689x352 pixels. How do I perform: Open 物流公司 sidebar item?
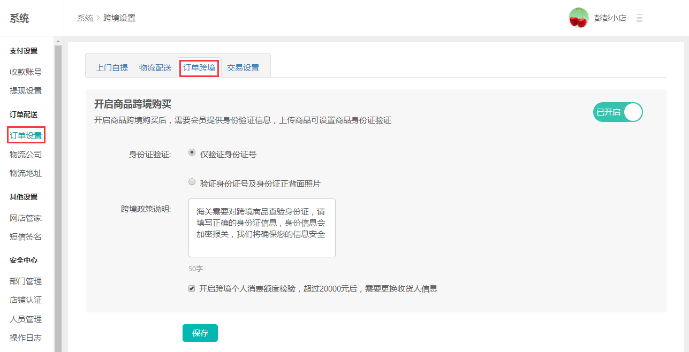[26, 155]
